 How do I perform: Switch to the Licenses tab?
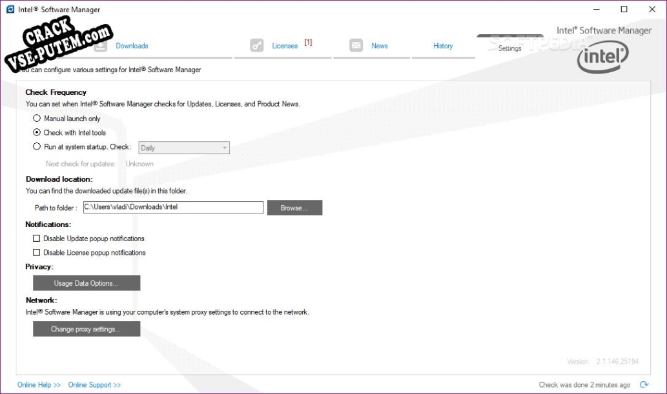tap(285, 46)
